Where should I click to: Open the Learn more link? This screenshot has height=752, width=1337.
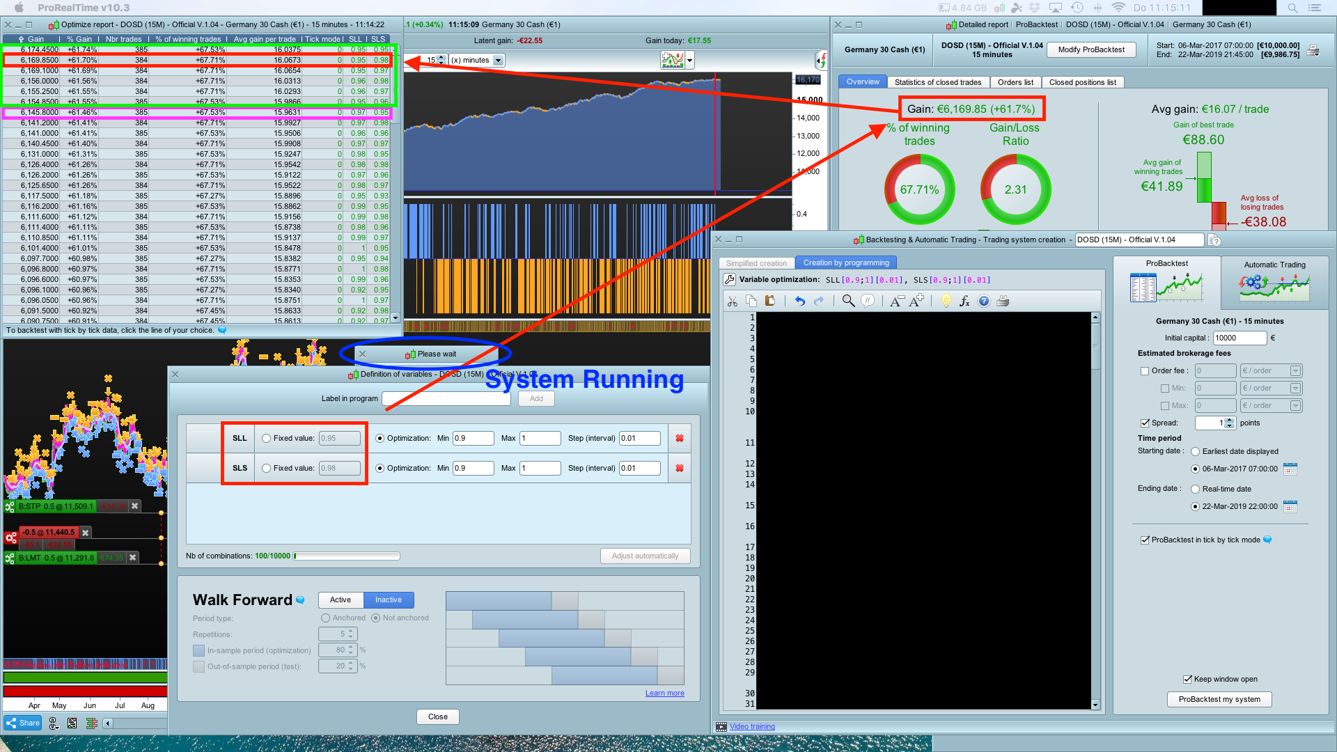coord(664,694)
